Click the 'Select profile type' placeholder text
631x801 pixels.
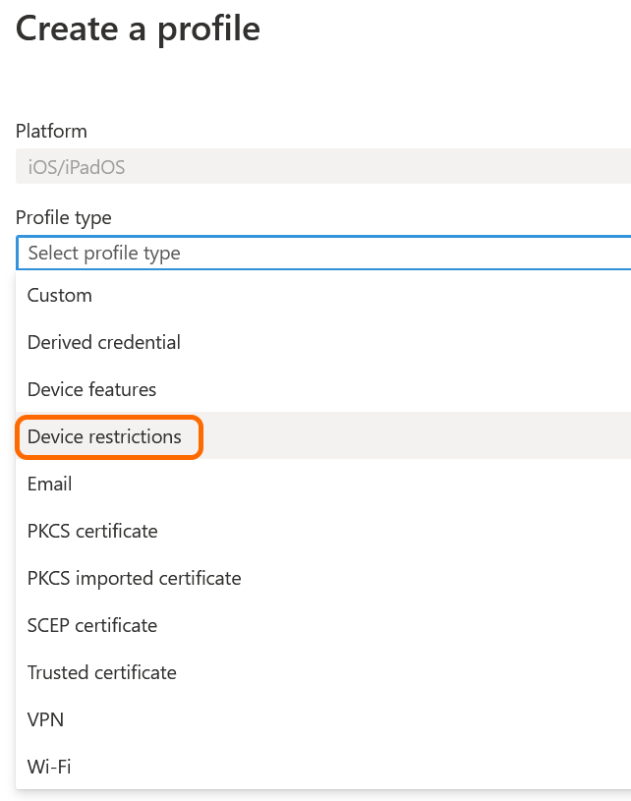coord(104,253)
